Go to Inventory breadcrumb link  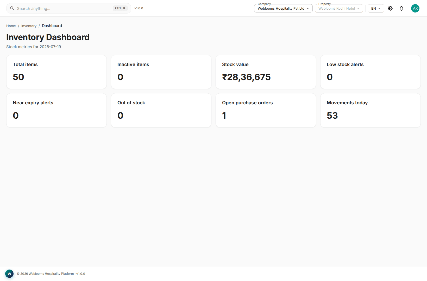pos(29,26)
